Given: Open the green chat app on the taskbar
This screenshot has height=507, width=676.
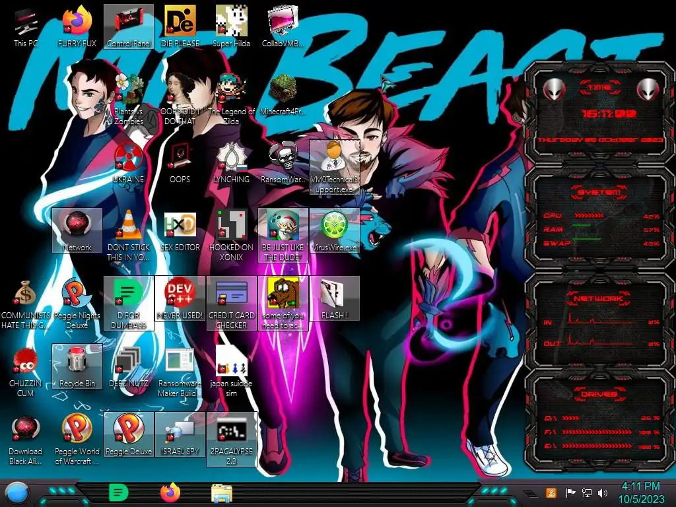Looking at the screenshot, I should 119,492.
